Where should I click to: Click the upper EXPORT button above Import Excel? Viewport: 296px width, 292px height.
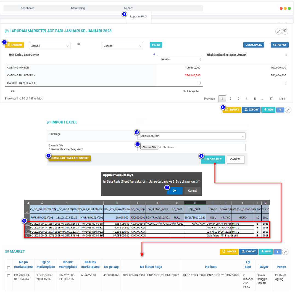point(251,110)
